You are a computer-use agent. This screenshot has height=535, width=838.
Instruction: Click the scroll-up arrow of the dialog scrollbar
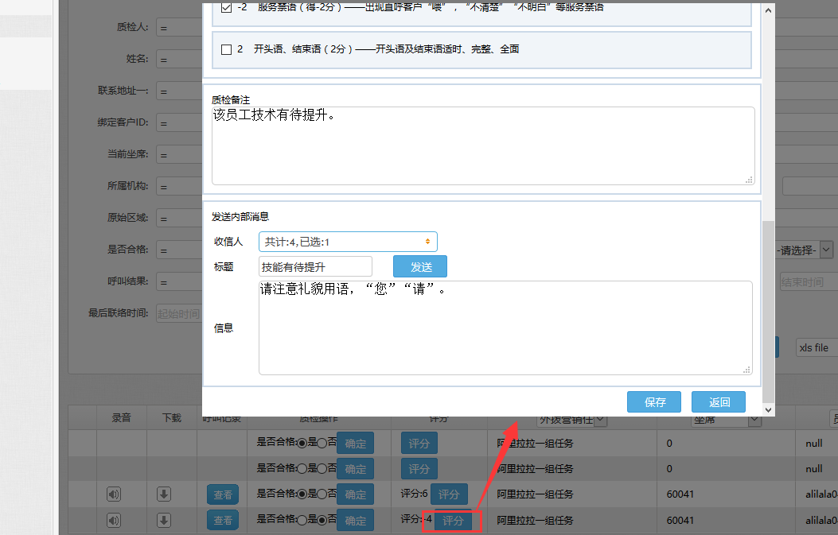[768, 10]
